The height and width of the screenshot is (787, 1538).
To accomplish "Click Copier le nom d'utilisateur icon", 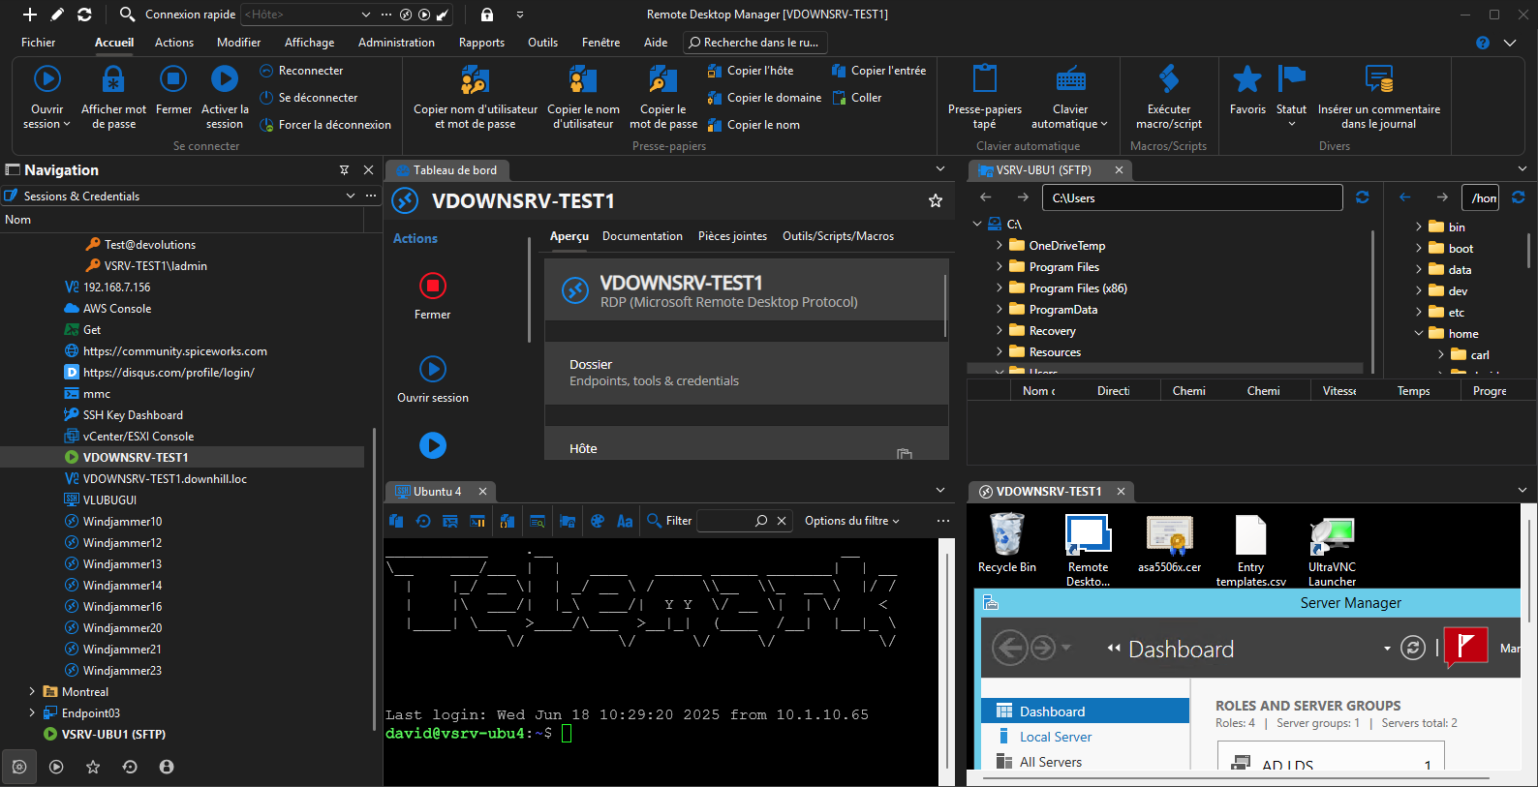I will [583, 78].
